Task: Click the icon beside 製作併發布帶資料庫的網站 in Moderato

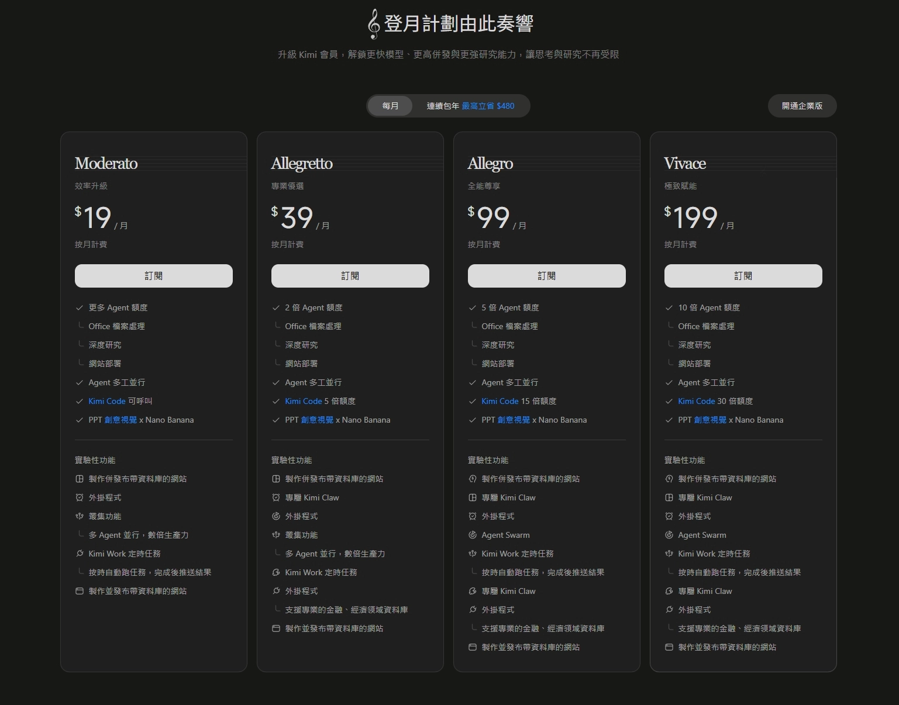Action: click(x=80, y=479)
